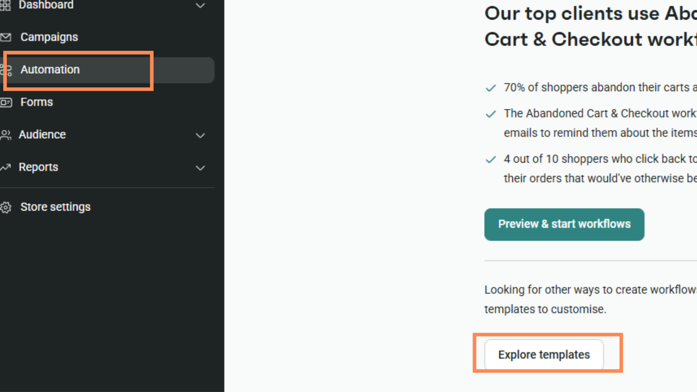Expand the Audience submenu chevron
This screenshot has width=697, height=392.
pyautogui.click(x=200, y=135)
